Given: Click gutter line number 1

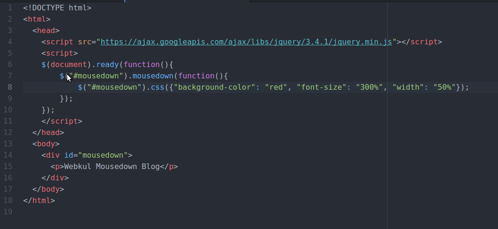Looking at the screenshot, I should [10, 8].
